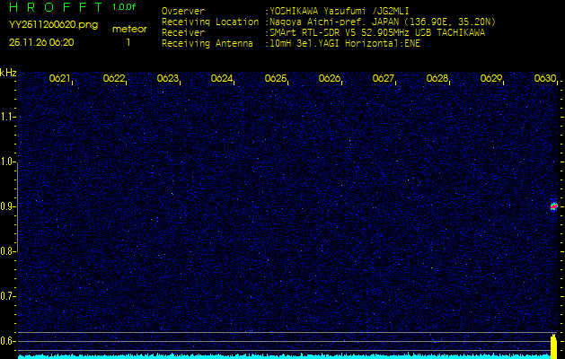Image resolution: width=565 pixels, height=359 pixels.
Task: Click the 0.8 kHz frequency label
Action: click(x=8, y=251)
